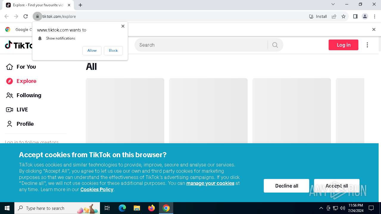Open the manage your cookies link
This screenshot has width=381, height=214.
210,183
